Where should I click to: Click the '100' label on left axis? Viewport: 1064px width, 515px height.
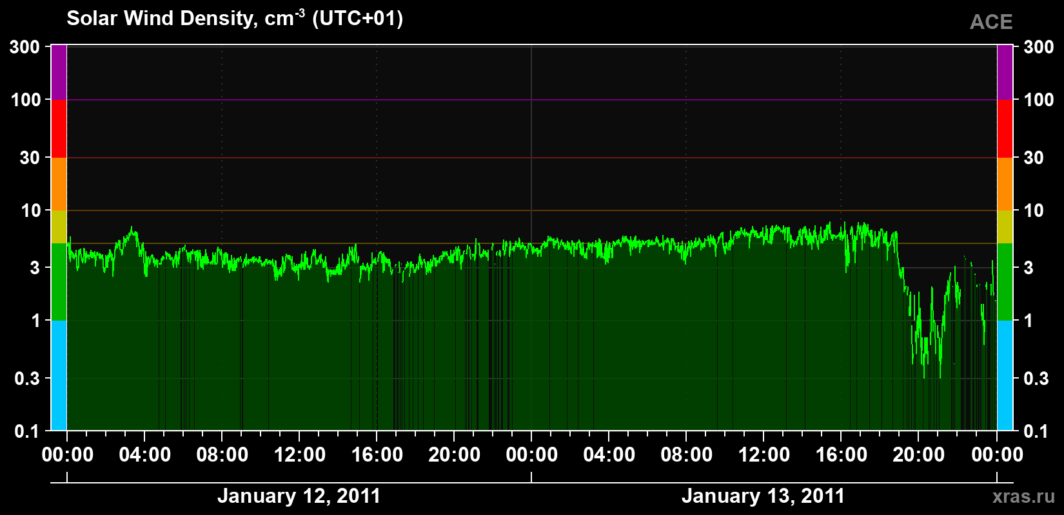tap(25, 100)
